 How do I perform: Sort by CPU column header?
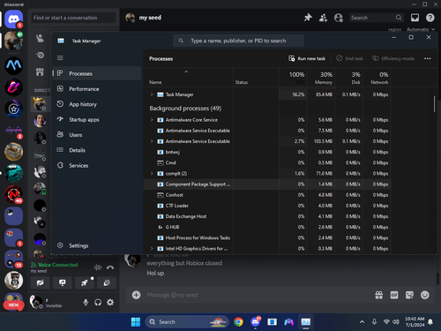[293, 78]
